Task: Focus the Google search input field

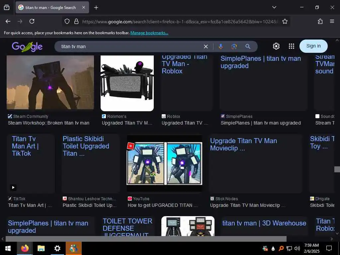Action: [x=130, y=46]
